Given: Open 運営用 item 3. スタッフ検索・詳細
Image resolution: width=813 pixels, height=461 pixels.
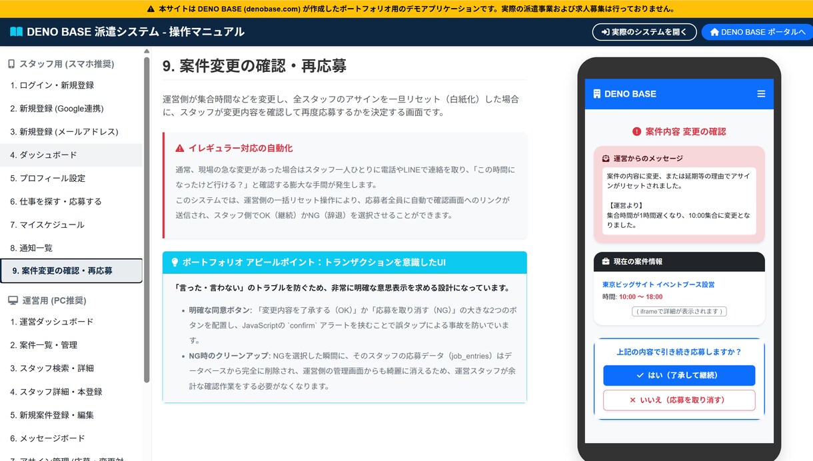Looking at the screenshot, I should coord(71,368).
